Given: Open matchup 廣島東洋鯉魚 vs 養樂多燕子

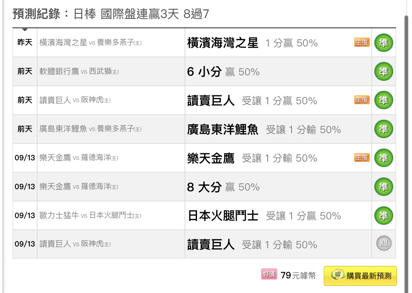Looking at the screenshot, I should click(x=90, y=129).
